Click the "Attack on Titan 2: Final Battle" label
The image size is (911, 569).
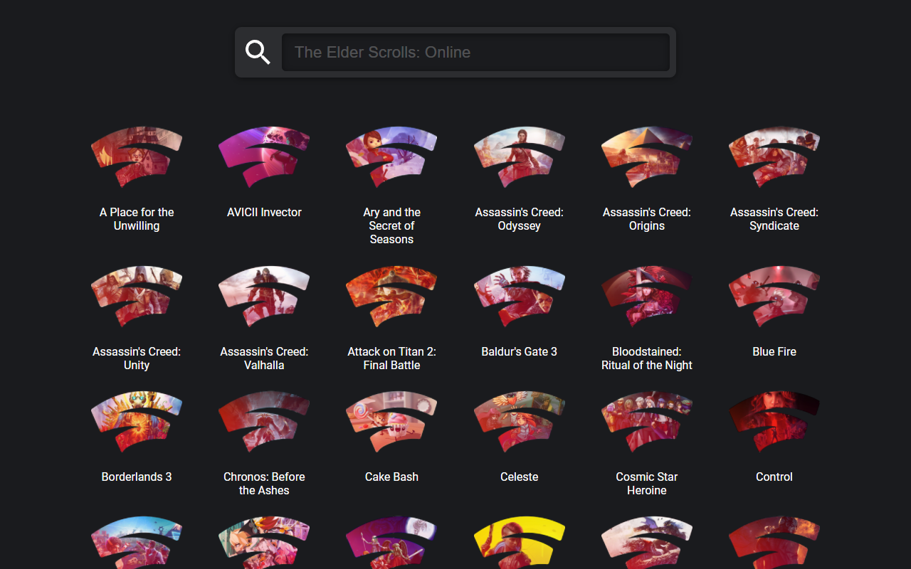[x=391, y=358]
